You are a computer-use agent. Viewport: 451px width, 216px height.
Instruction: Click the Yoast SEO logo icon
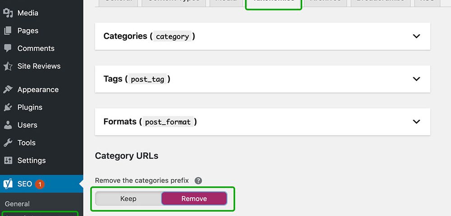tap(8, 184)
